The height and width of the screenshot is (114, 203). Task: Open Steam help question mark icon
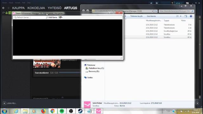point(172,3)
